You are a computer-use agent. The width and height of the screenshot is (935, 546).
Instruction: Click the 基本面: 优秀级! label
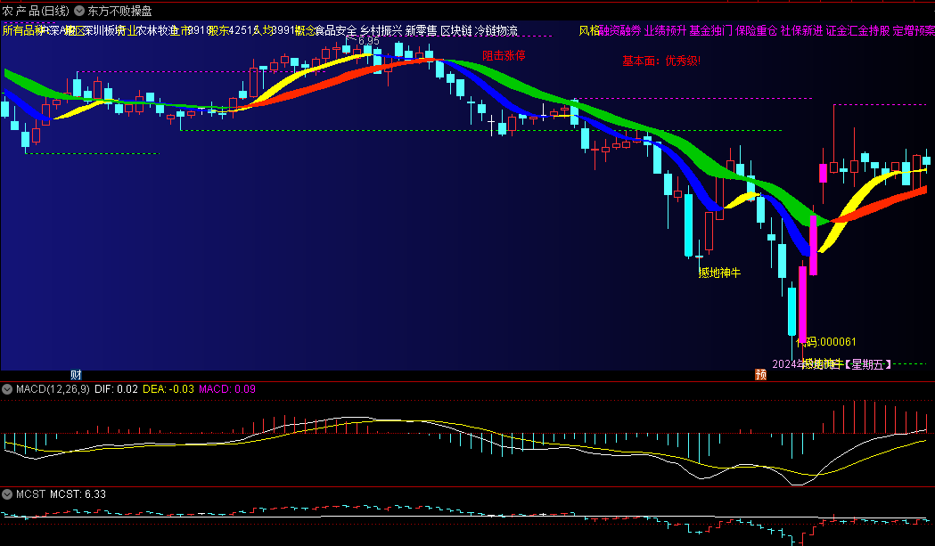point(661,61)
